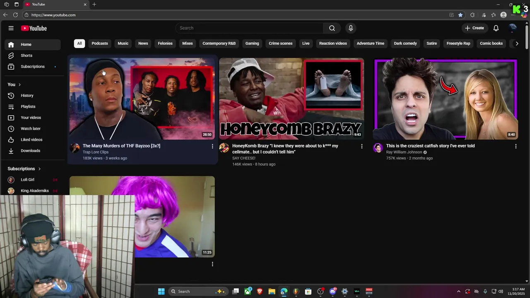Viewport: 530px width, 298px height.
Task: Reload the page with the refresh icon
Action: 15,15
